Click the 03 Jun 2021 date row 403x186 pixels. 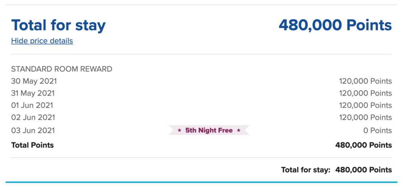(201, 130)
